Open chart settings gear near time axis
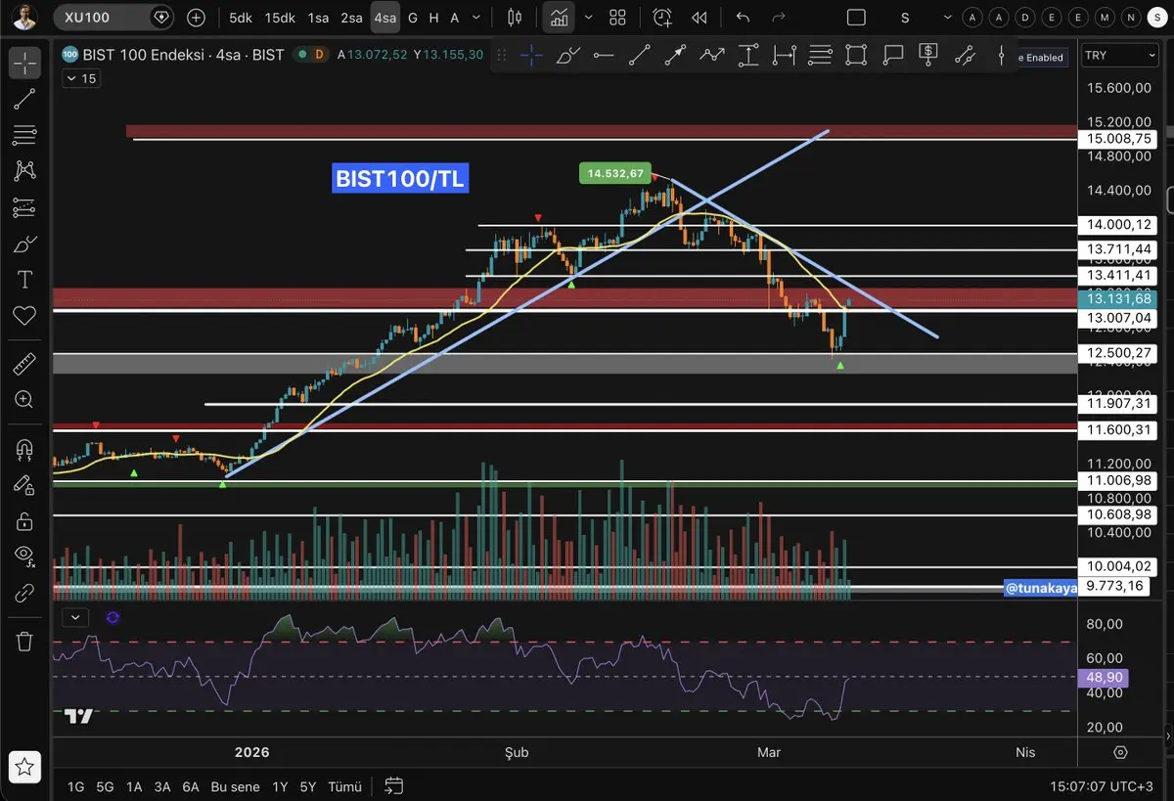This screenshot has height=801, width=1174. tap(1120, 752)
